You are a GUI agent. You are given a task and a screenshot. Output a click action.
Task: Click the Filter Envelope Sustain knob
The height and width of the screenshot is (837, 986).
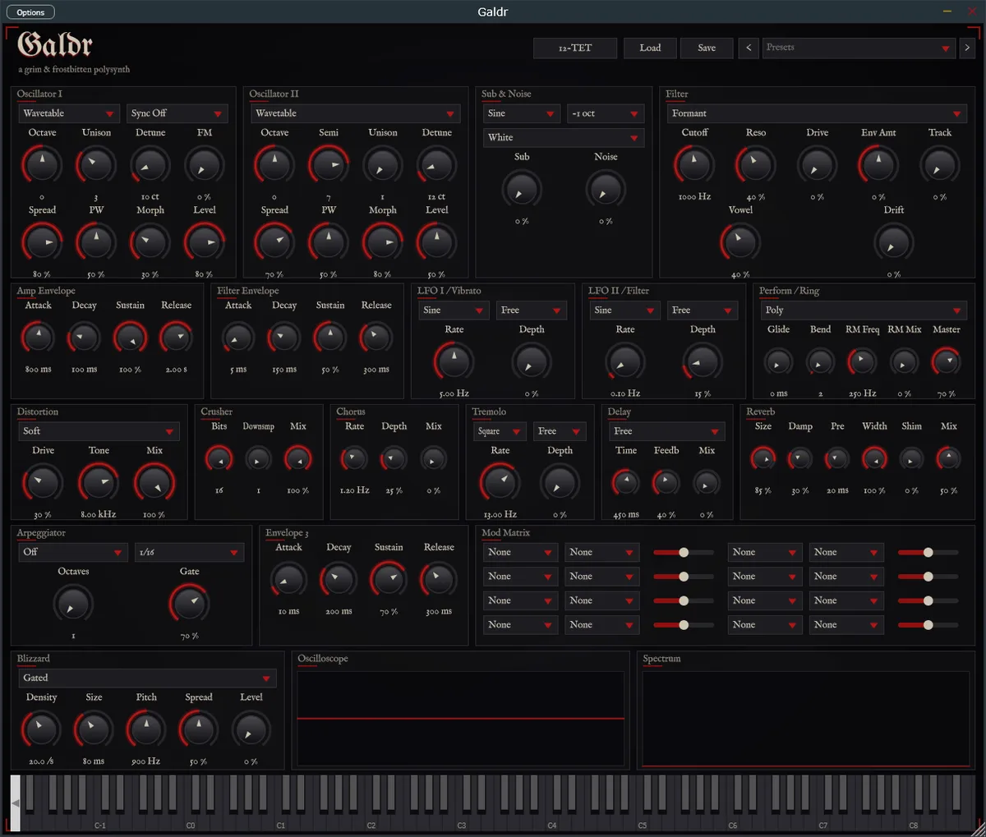click(330, 338)
